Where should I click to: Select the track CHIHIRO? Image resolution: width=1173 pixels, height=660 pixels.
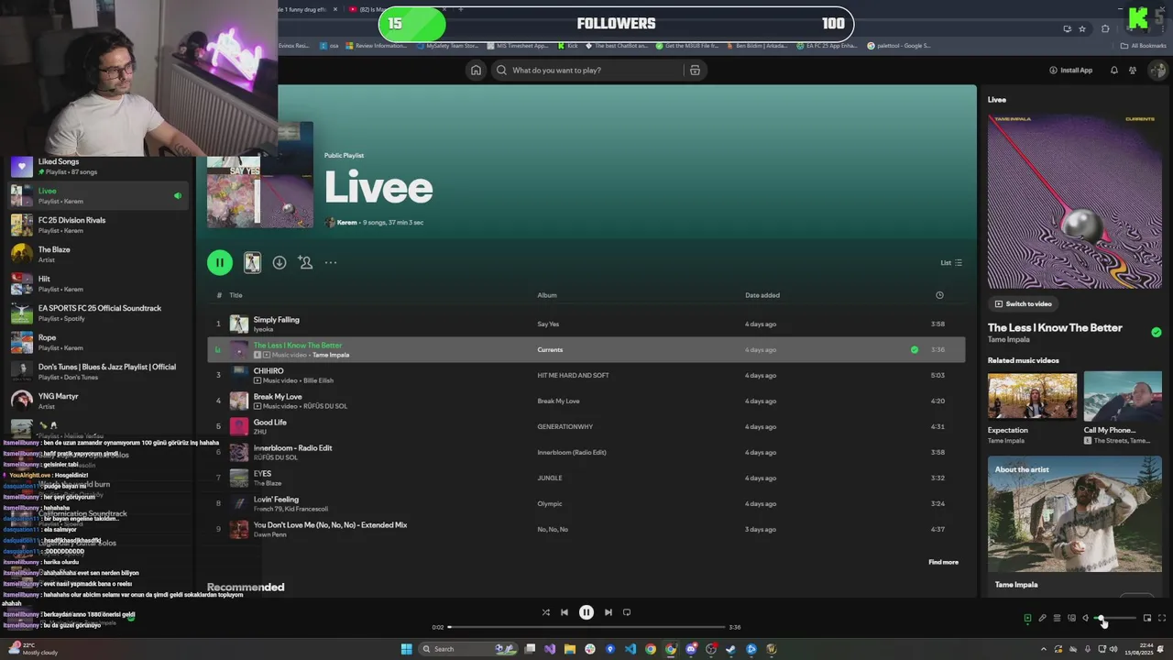tap(586, 375)
